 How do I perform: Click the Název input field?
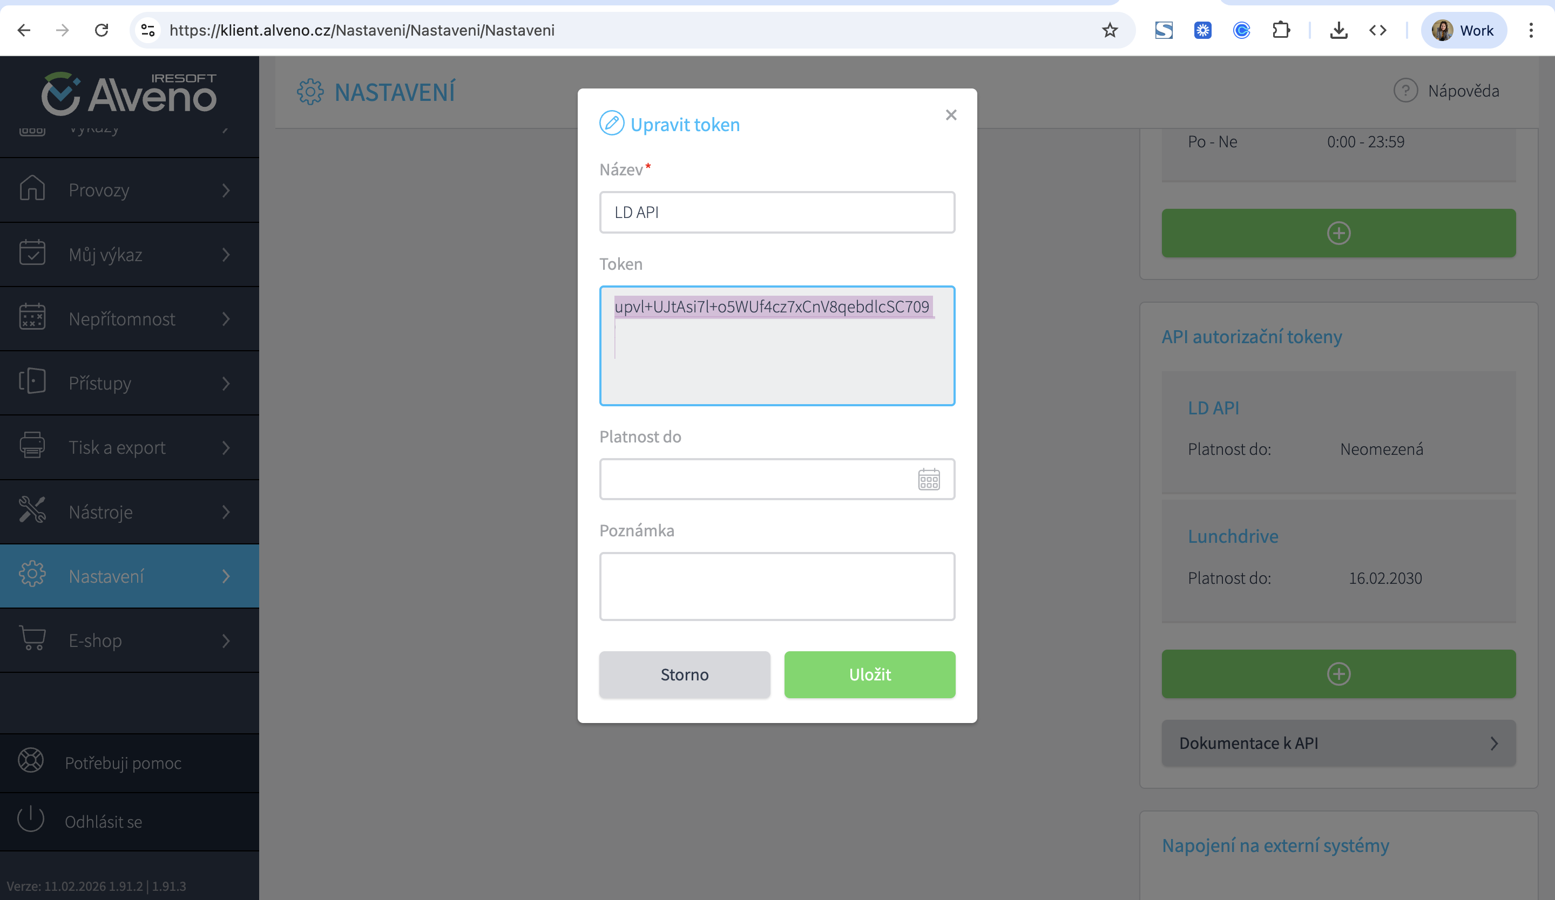776,212
